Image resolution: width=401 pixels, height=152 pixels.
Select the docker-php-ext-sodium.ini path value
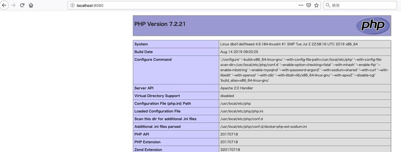(264, 126)
